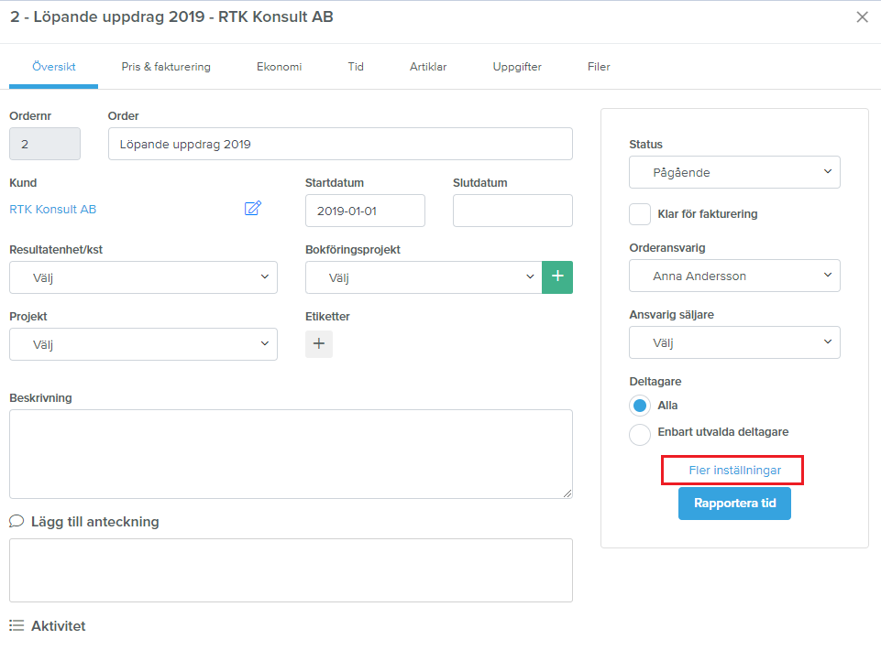This screenshot has height=661, width=881.
Task: Click the edit customer pencil icon
Action: point(253,208)
